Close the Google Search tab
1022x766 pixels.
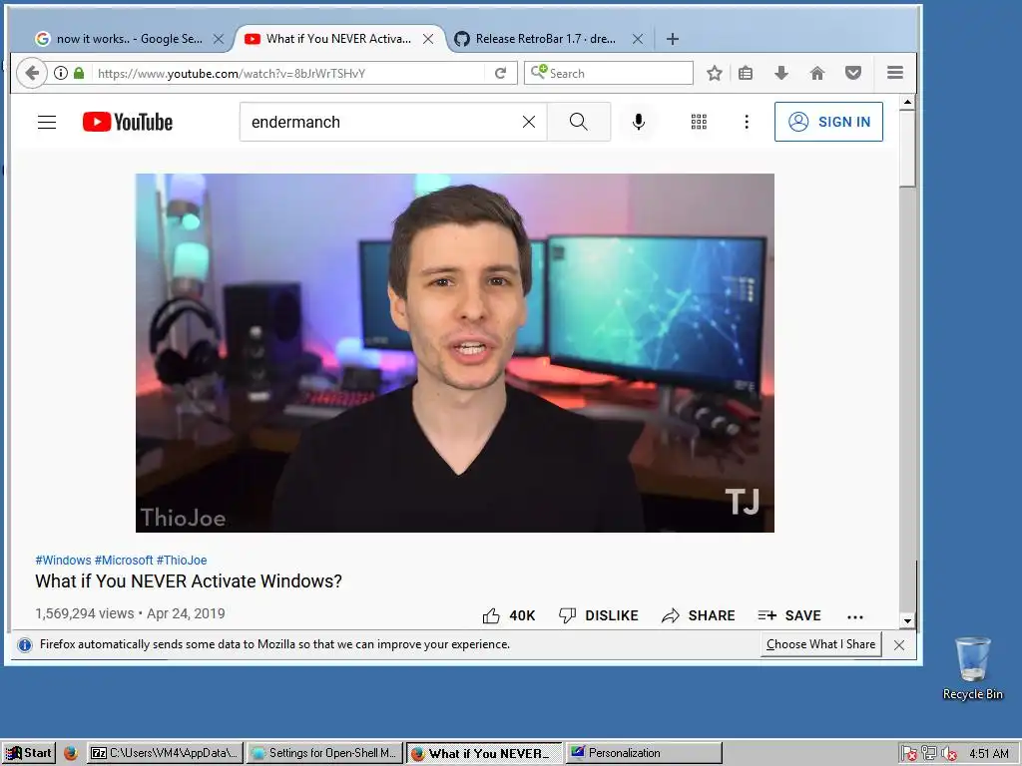[x=219, y=39]
